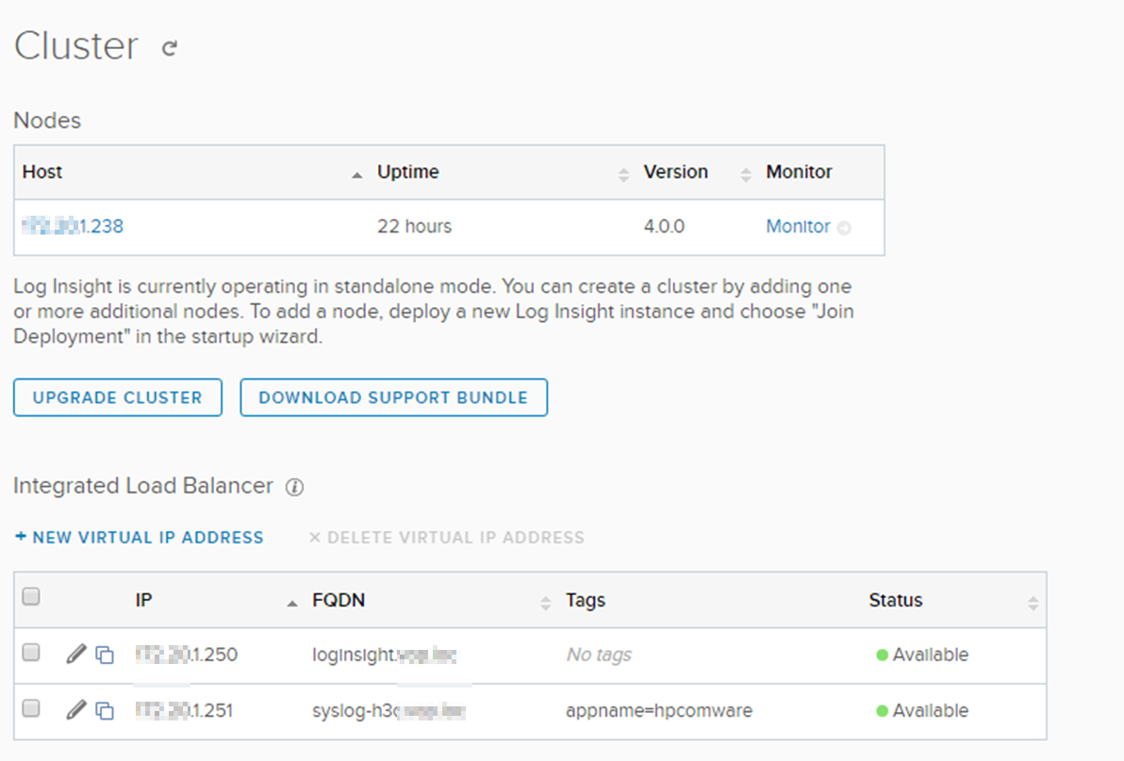Edit the loginsight virtual IP with pencil icon
Screen dimensions: 1124x761
pyautogui.click(x=76, y=654)
